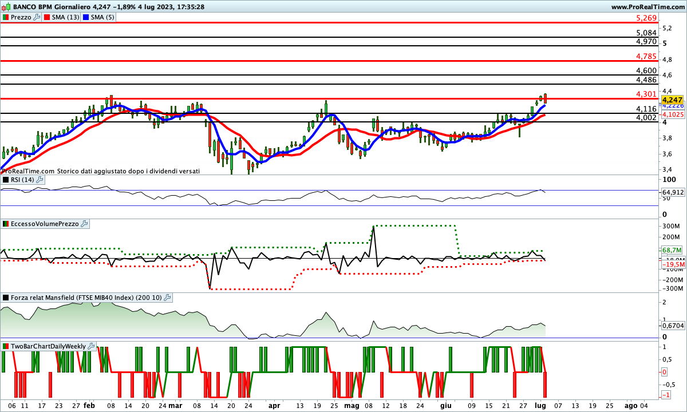Click the yellow 4,247 current price tag
This screenshot has width=687, height=412.
673,100
